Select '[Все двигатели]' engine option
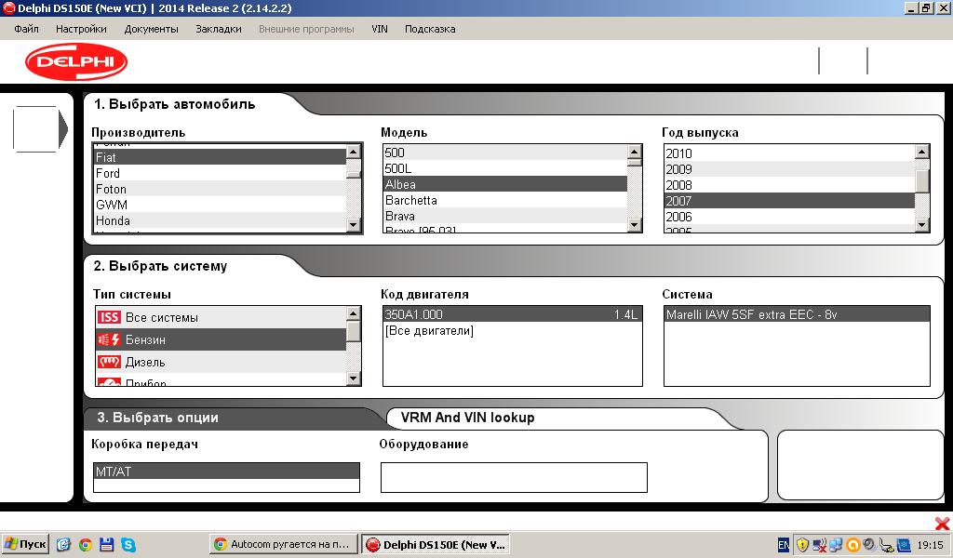Image resolution: width=953 pixels, height=558 pixels. tap(512, 331)
